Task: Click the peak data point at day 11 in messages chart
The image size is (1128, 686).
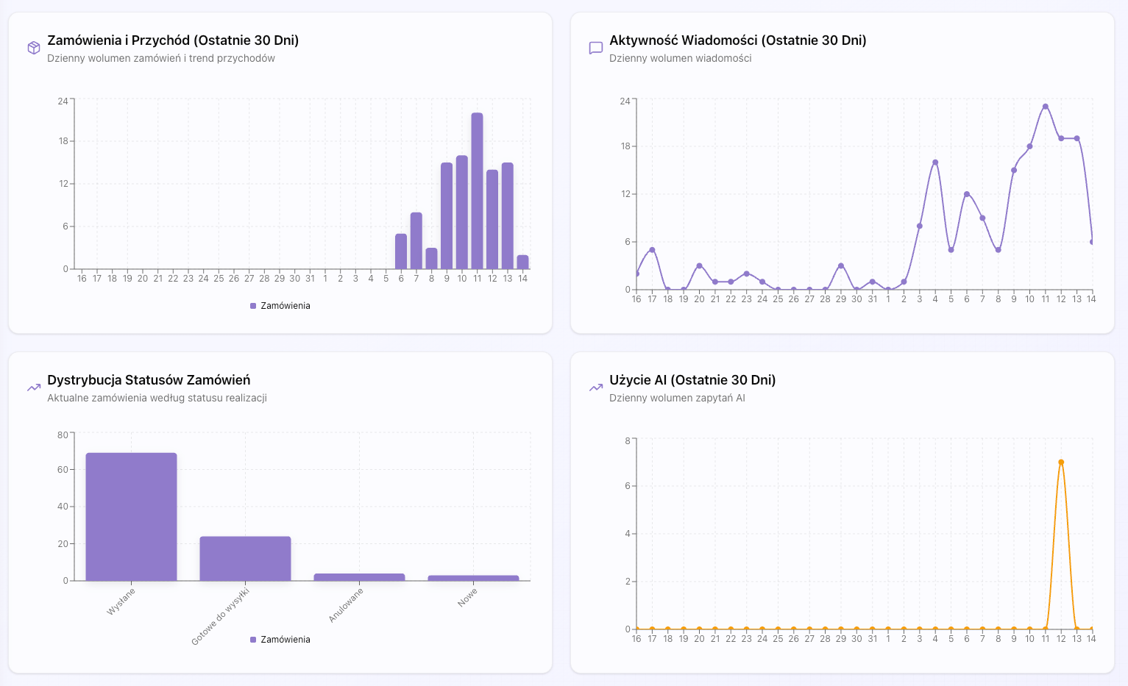Action: tap(1045, 107)
